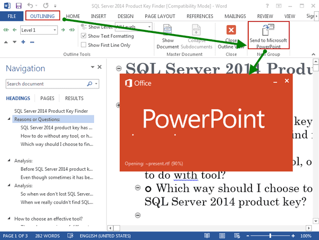Click Send to Microsoft PowerPoint button
Screen dimensions: 319x240
[x=268, y=36]
